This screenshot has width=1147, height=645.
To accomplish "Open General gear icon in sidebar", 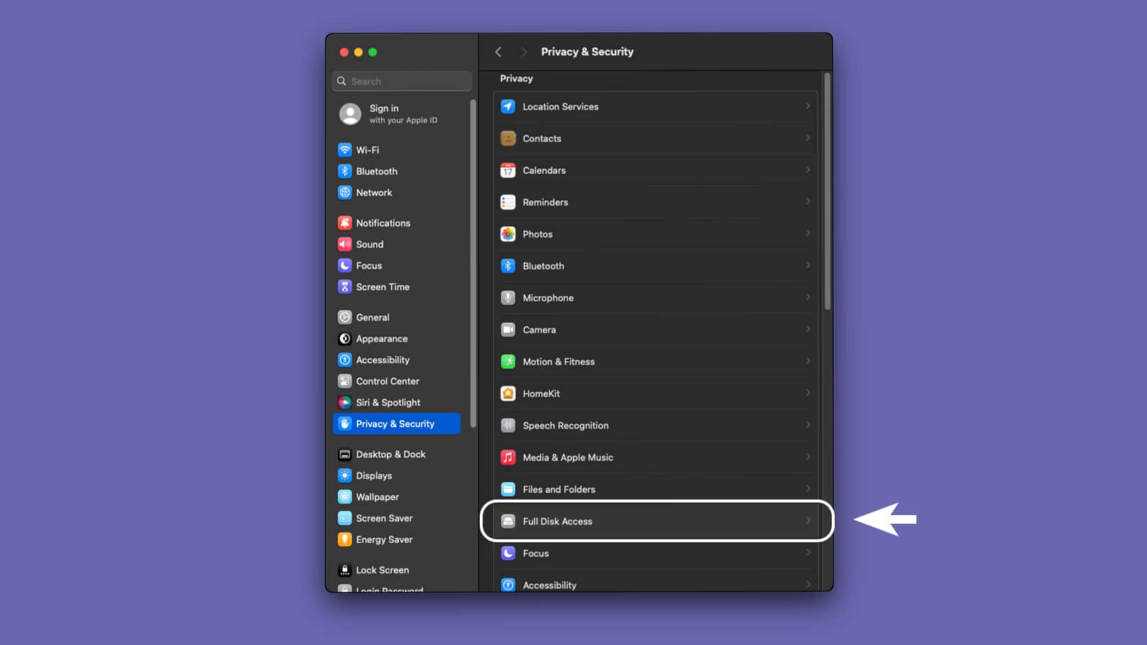I will point(345,317).
